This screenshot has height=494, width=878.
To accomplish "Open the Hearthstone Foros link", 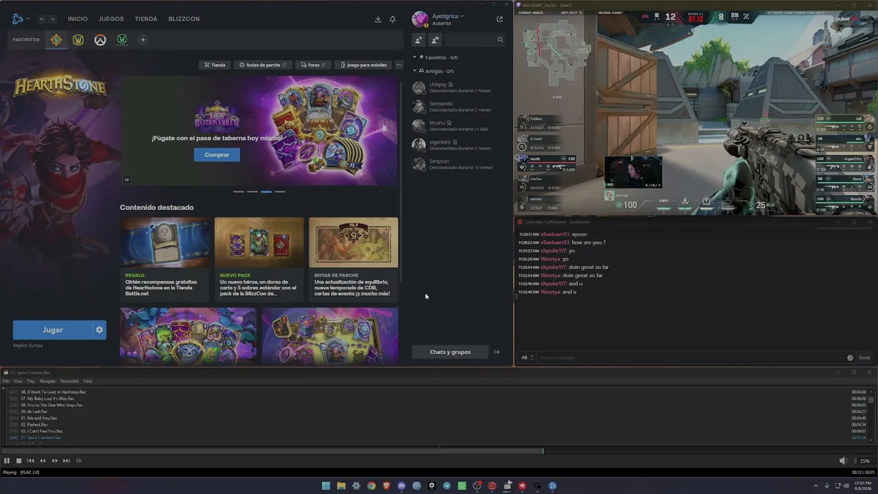I will tap(313, 65).
